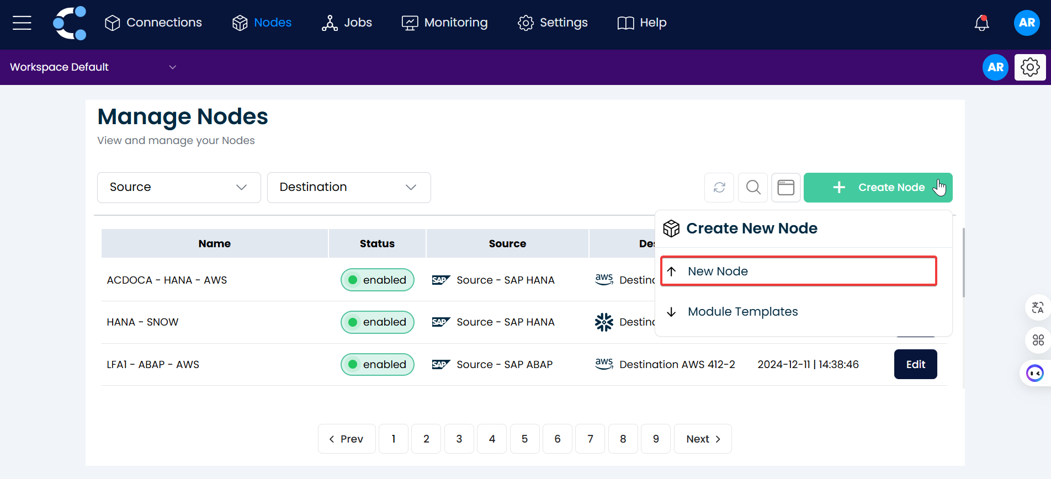Click the calendar view icon
This screenshot has width=1051, height=479.
(785, 188)
